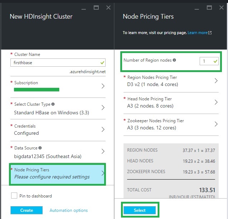
Task: Maximize the New HDInsight Cluster blade
Action: click(x=96, y=8)
